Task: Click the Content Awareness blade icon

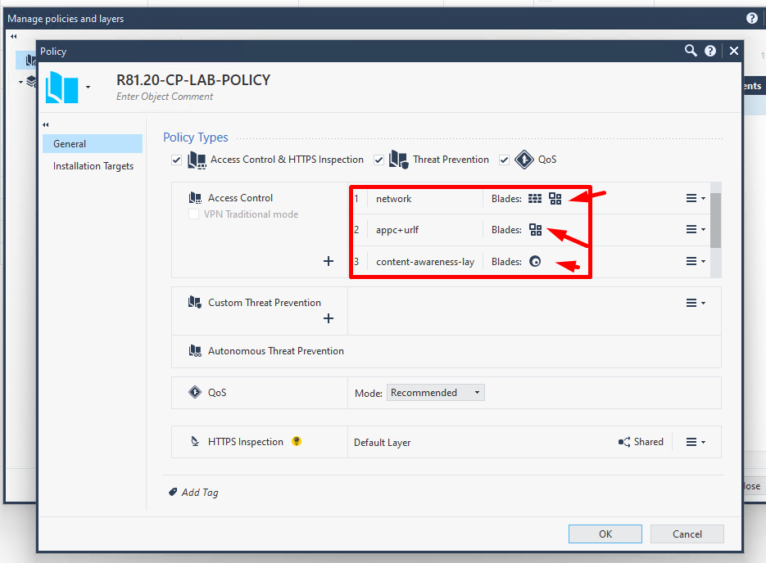Action: [535, 262]
